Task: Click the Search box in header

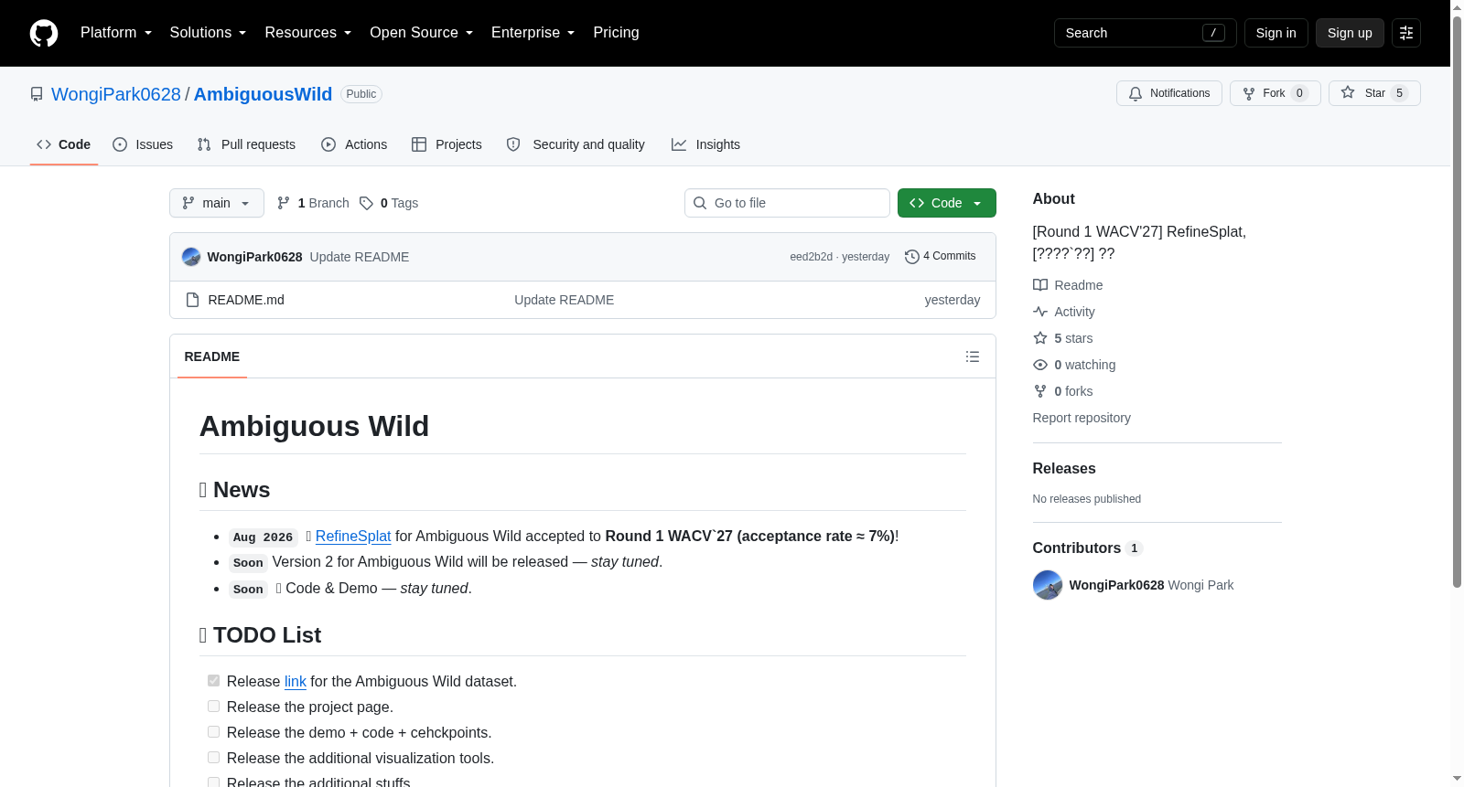Action: point(1145,33)
